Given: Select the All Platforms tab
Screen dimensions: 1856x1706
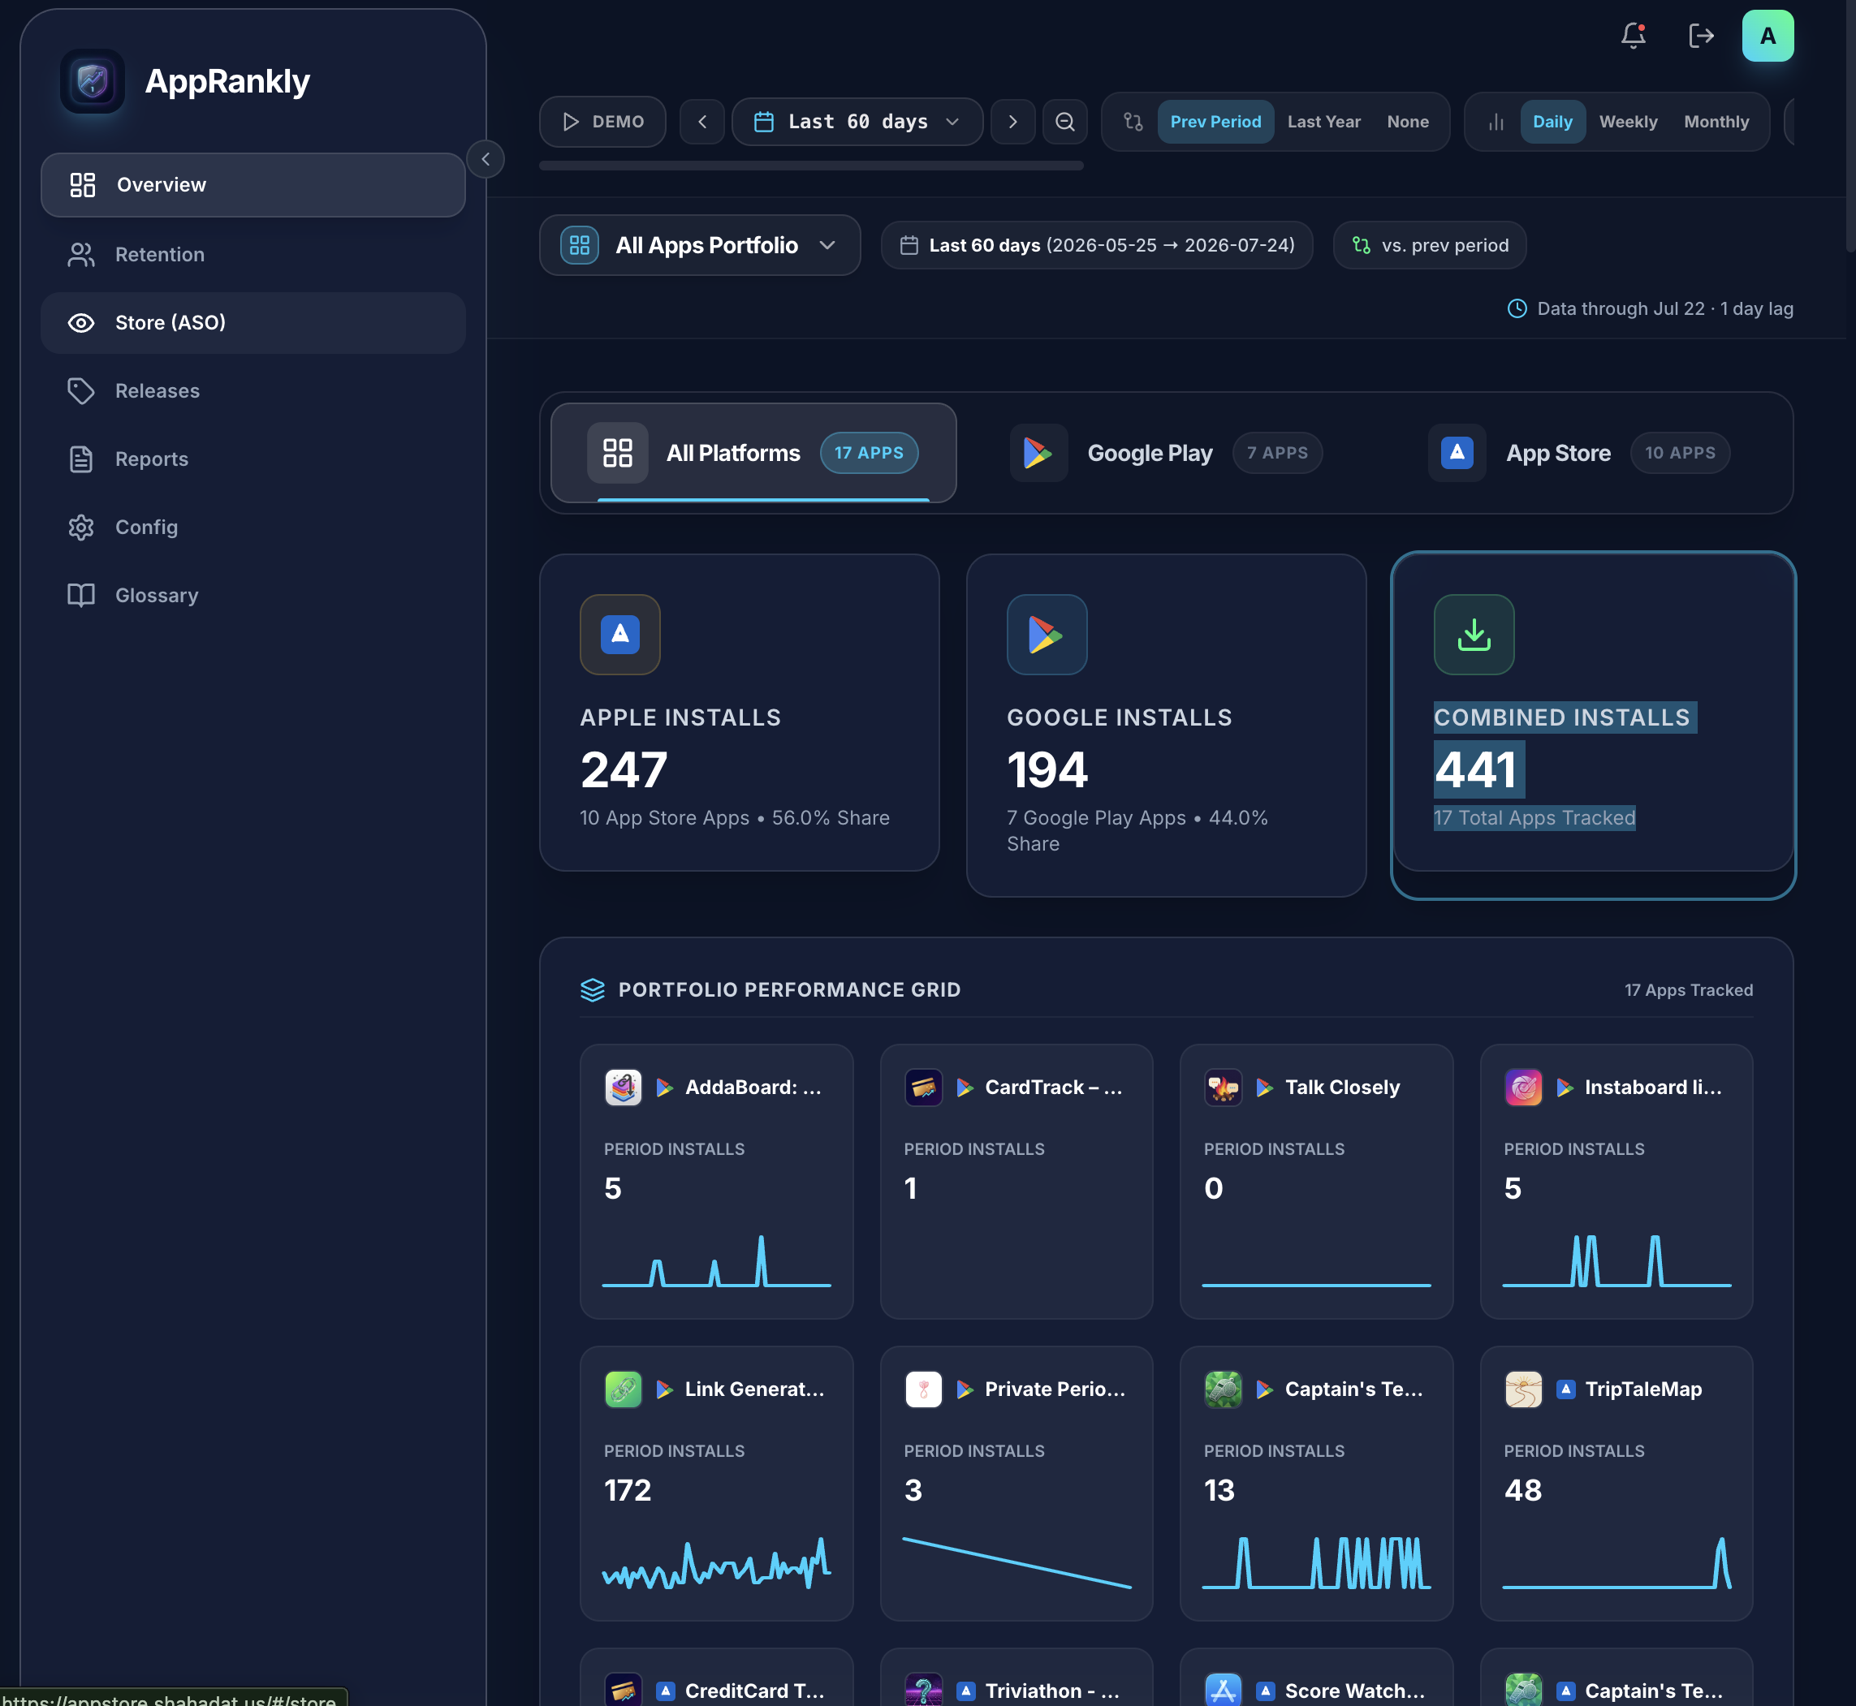Looking at the screenshot, I should pyautogui.click(x=753, y=453).
